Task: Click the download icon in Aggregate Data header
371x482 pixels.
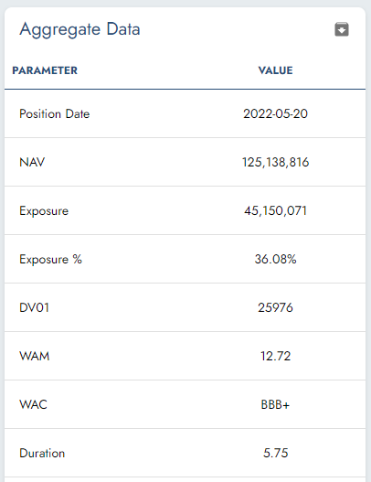Action: 342,29
